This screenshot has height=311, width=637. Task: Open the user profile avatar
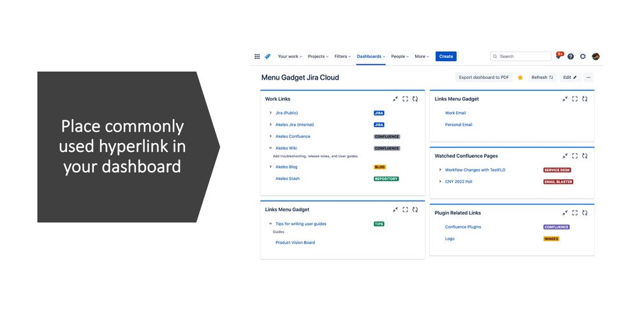coord(596,57)
